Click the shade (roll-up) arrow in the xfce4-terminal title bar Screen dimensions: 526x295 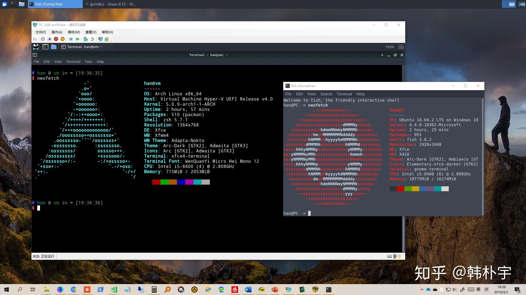tap(382, 55)
